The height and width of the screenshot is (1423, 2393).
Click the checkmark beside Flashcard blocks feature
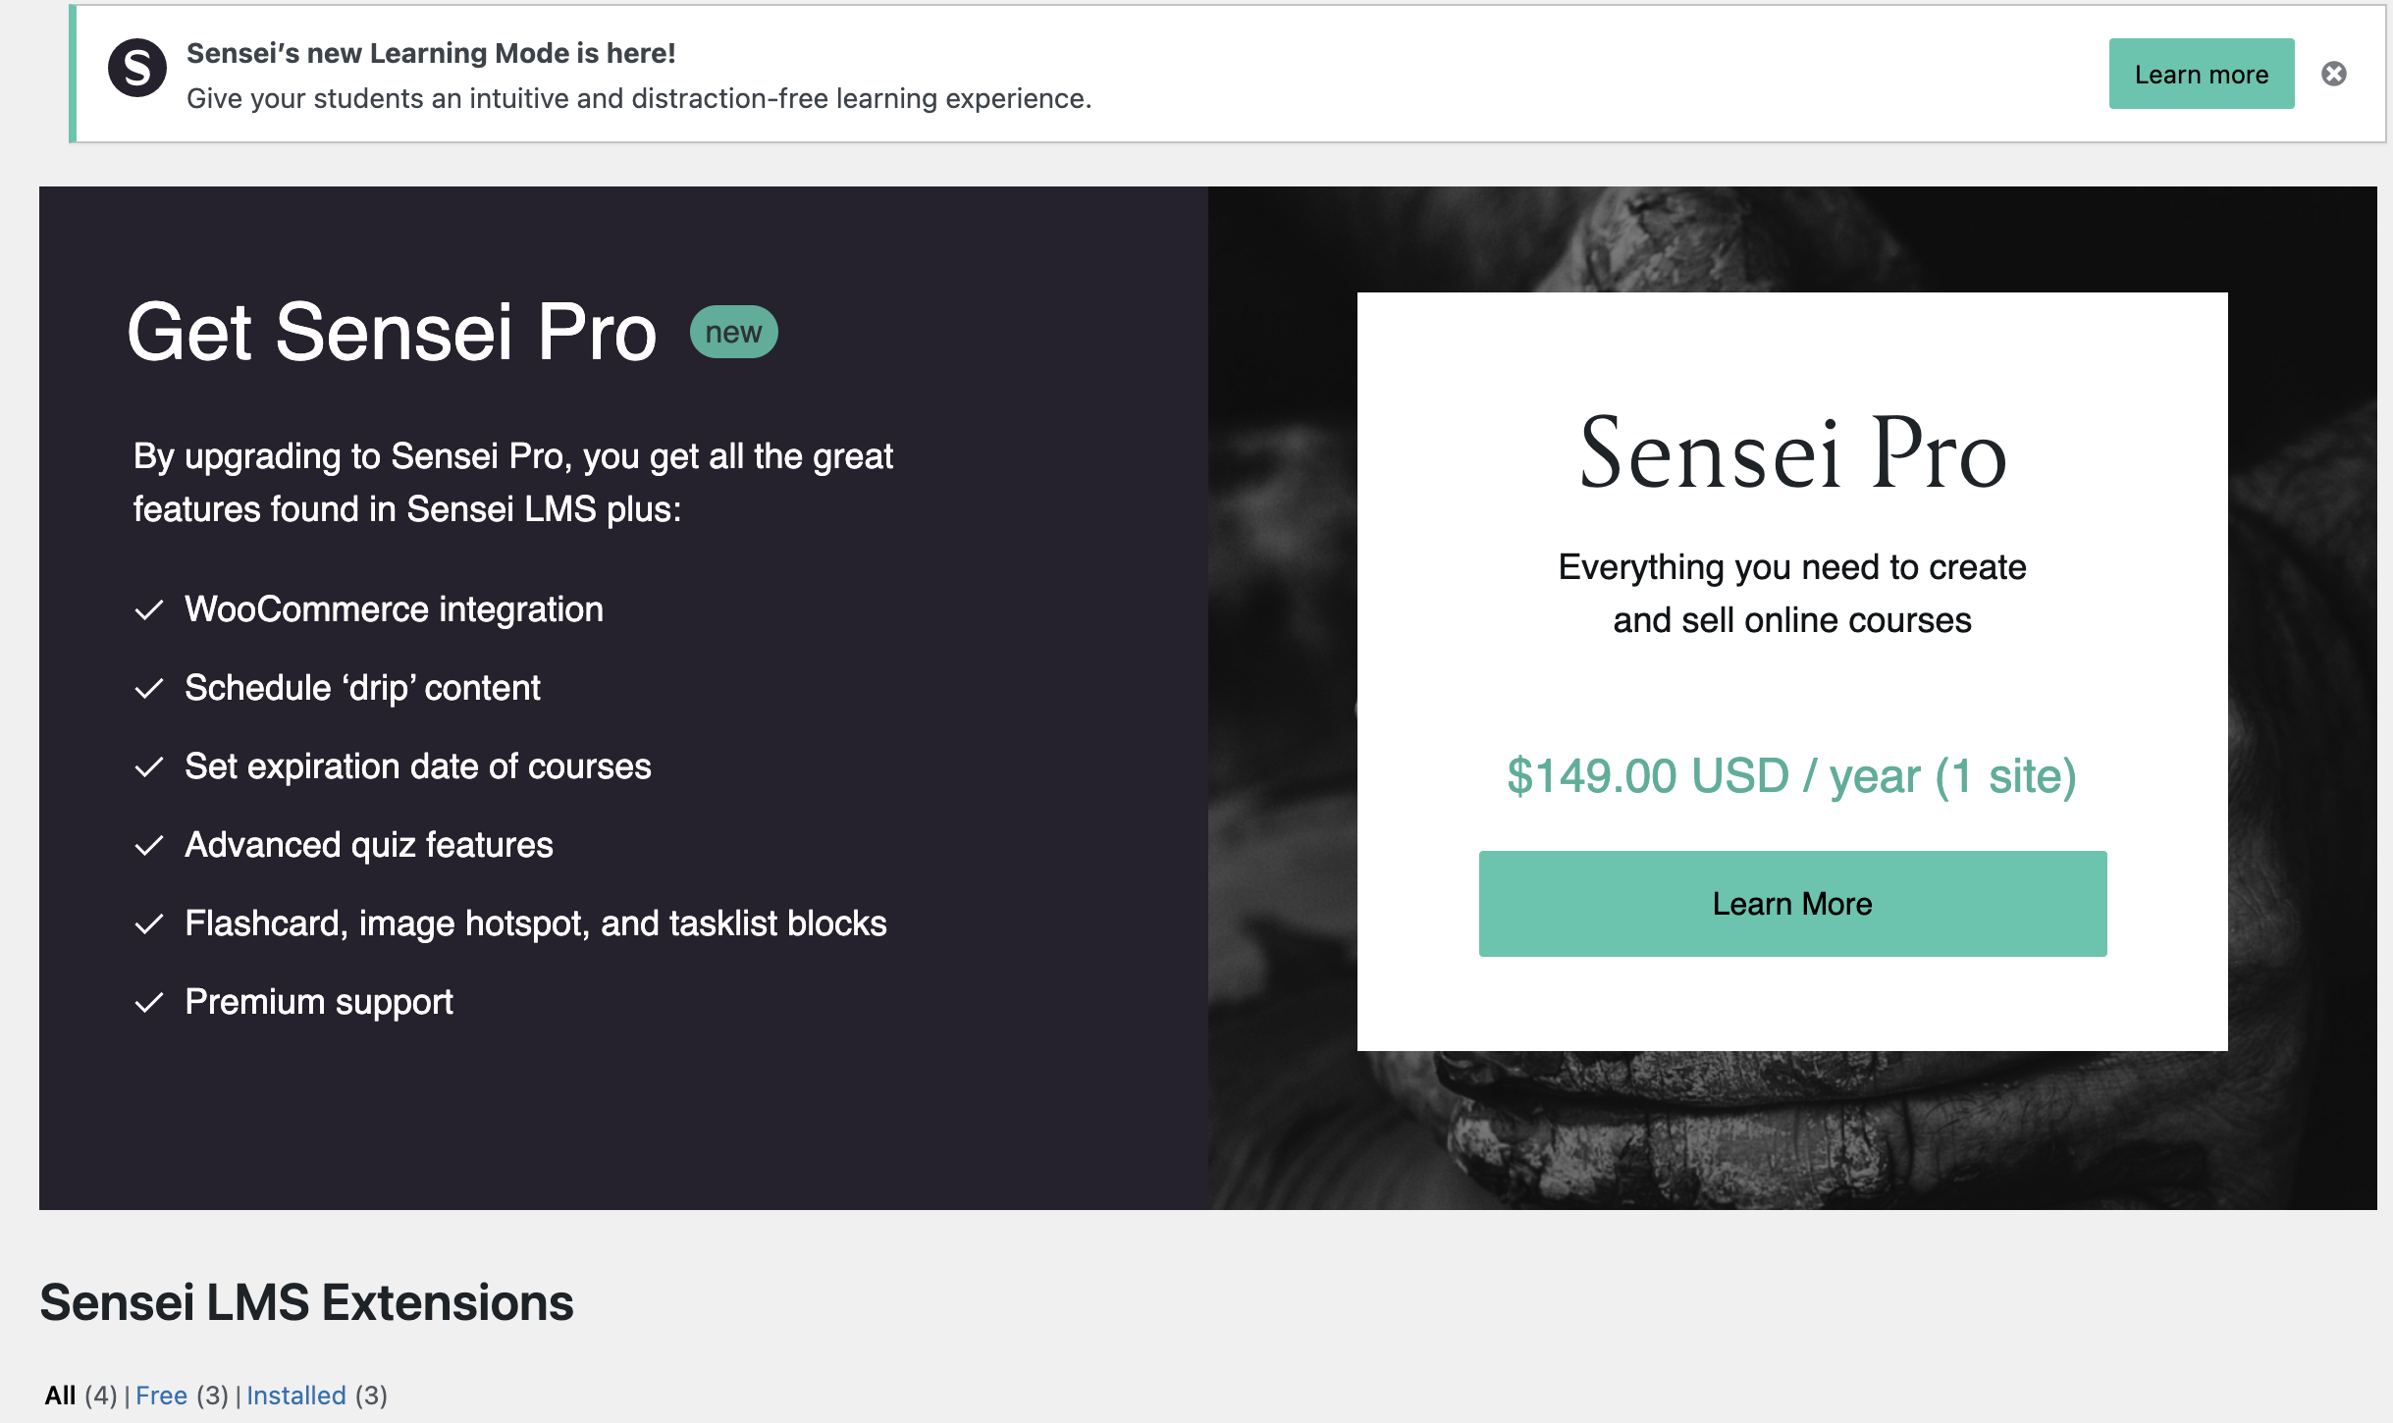click(148, 923)
